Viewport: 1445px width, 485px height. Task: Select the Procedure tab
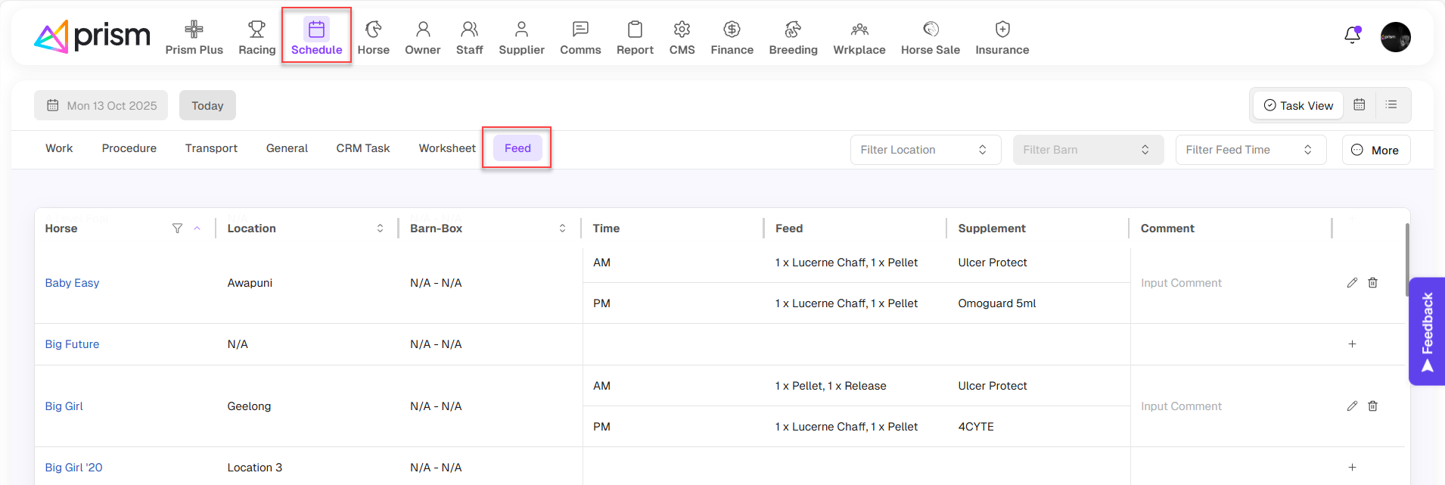(129, 148)
